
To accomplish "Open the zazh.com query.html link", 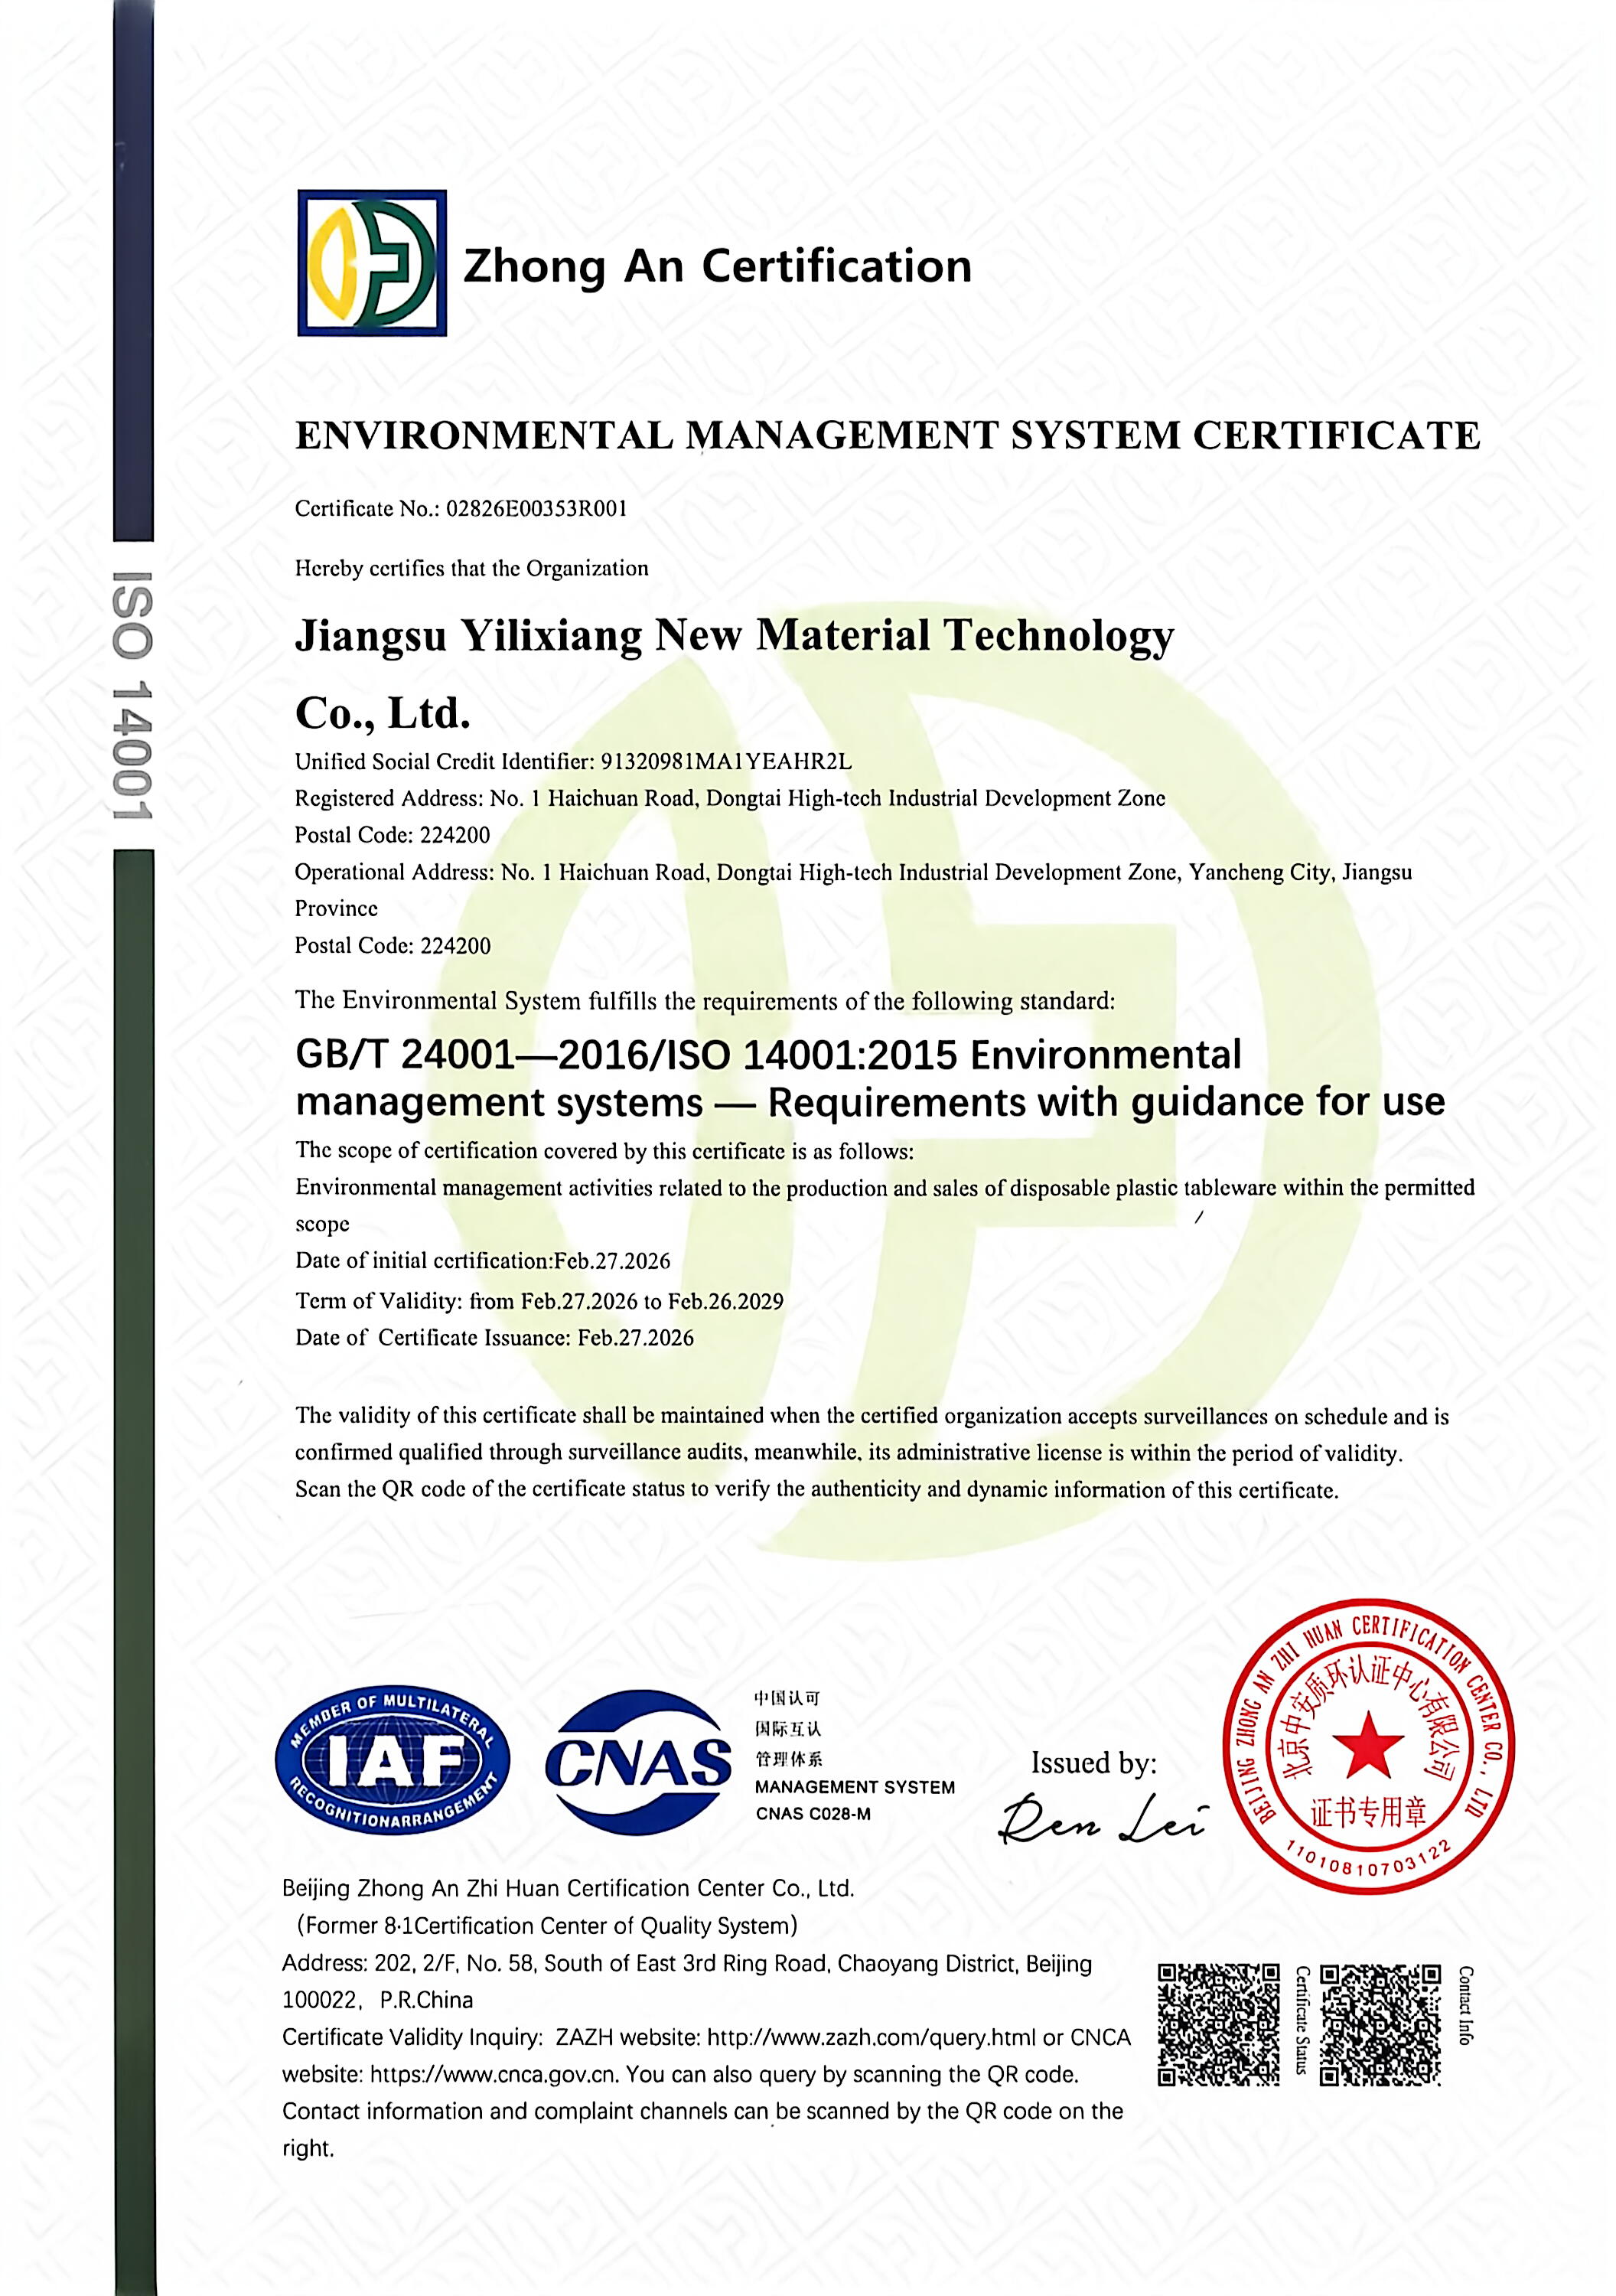I will coord(872,2037).
